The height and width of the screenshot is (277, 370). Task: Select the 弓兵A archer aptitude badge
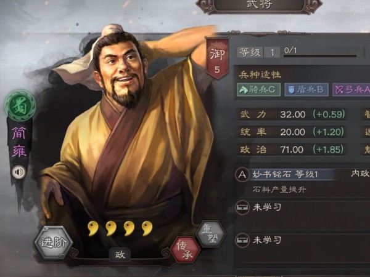(351, 89)
